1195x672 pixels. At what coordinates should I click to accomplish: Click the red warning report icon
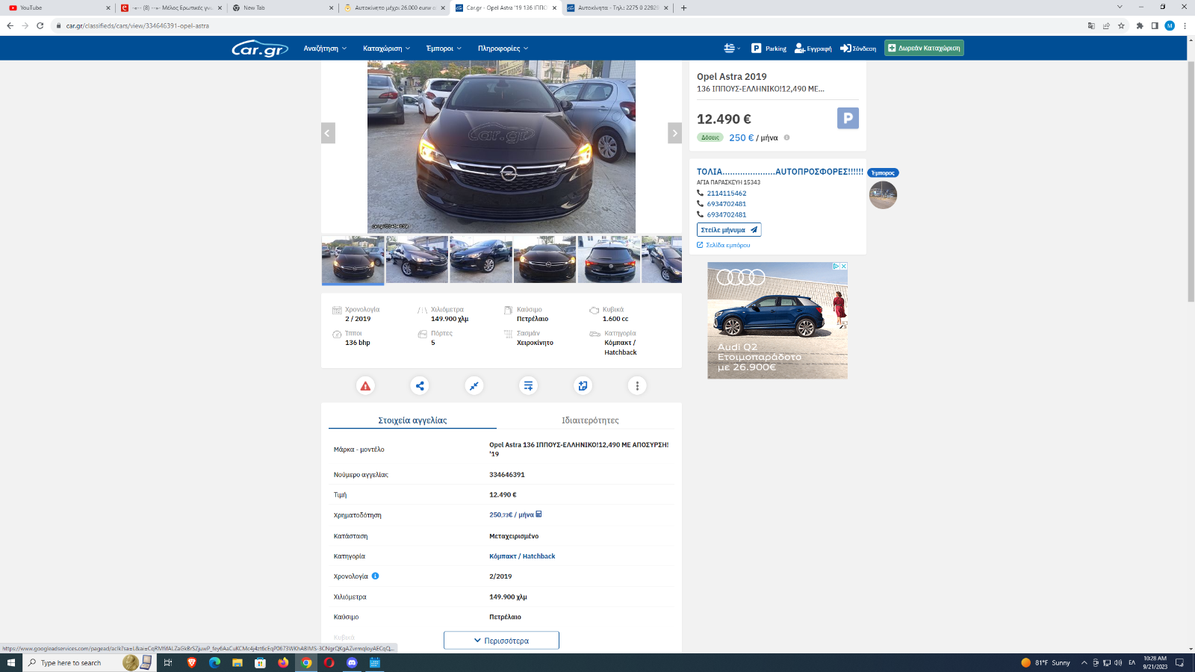[365, 386]
